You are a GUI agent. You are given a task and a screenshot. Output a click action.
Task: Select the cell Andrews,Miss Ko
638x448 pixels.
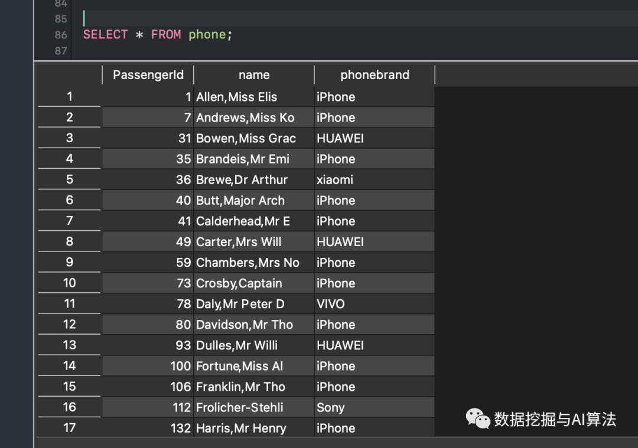[254, 117]
